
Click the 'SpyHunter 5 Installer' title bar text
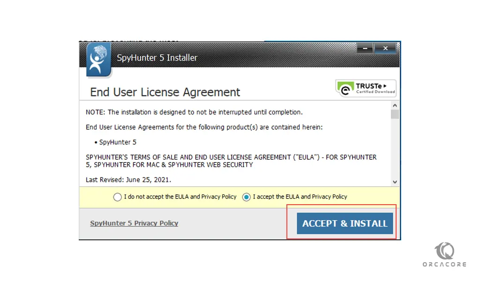point(157,58)
